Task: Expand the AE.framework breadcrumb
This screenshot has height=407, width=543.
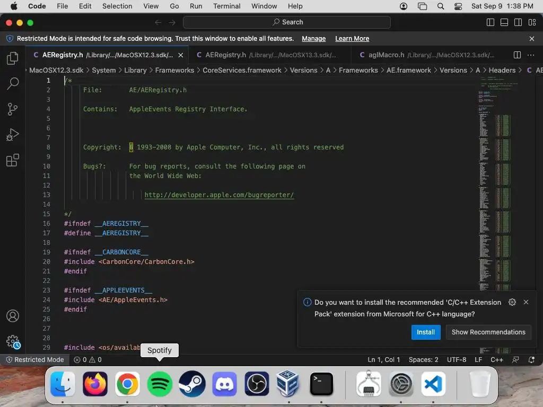Action: (408, 70)
